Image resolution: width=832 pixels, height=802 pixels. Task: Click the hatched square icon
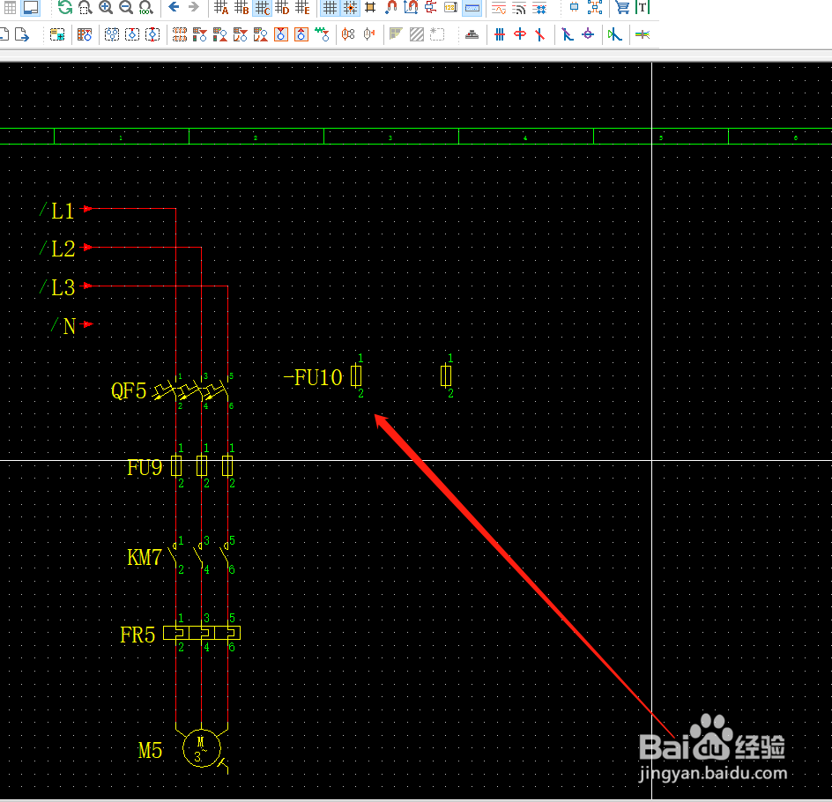coord(417,35)
